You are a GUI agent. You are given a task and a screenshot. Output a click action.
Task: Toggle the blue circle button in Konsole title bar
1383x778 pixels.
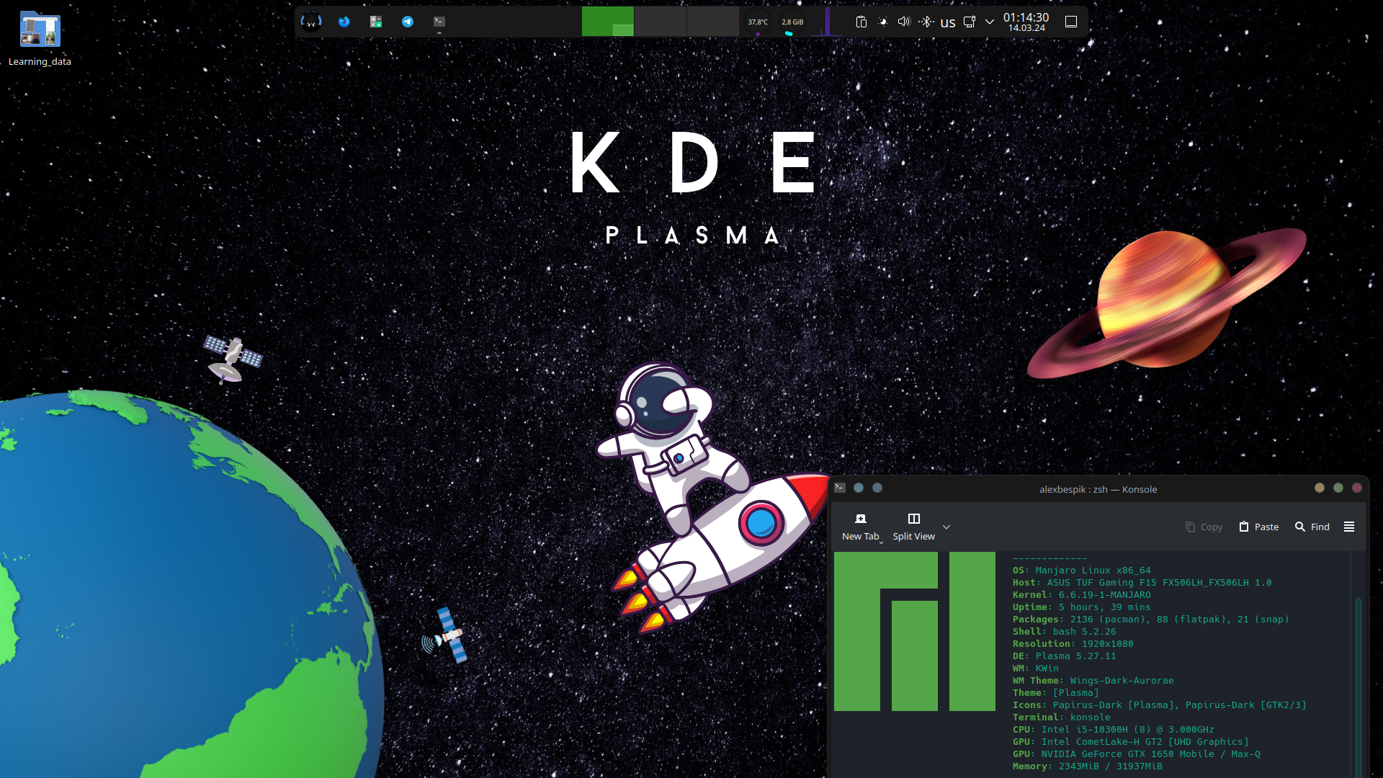point(877,488)
